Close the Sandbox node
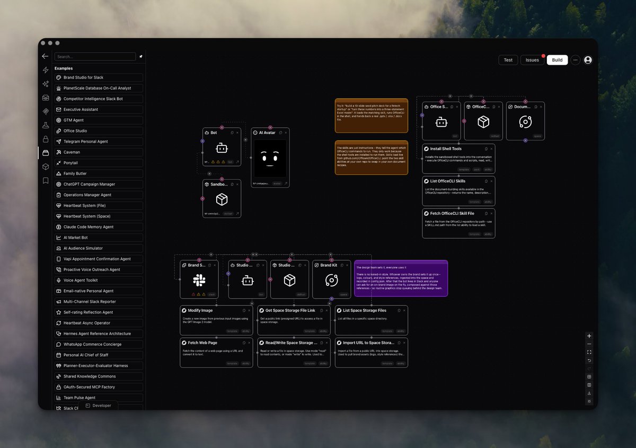 [x=237, y=185]
